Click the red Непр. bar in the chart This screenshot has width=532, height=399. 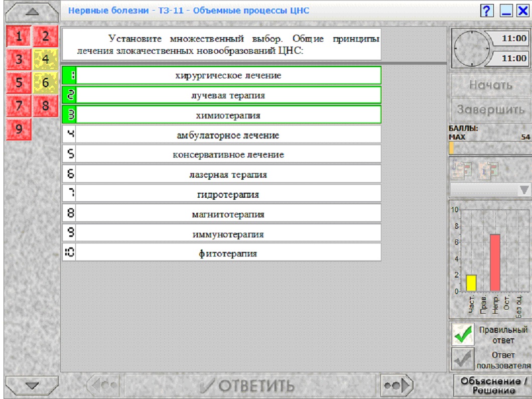click(x=495, y=262)
